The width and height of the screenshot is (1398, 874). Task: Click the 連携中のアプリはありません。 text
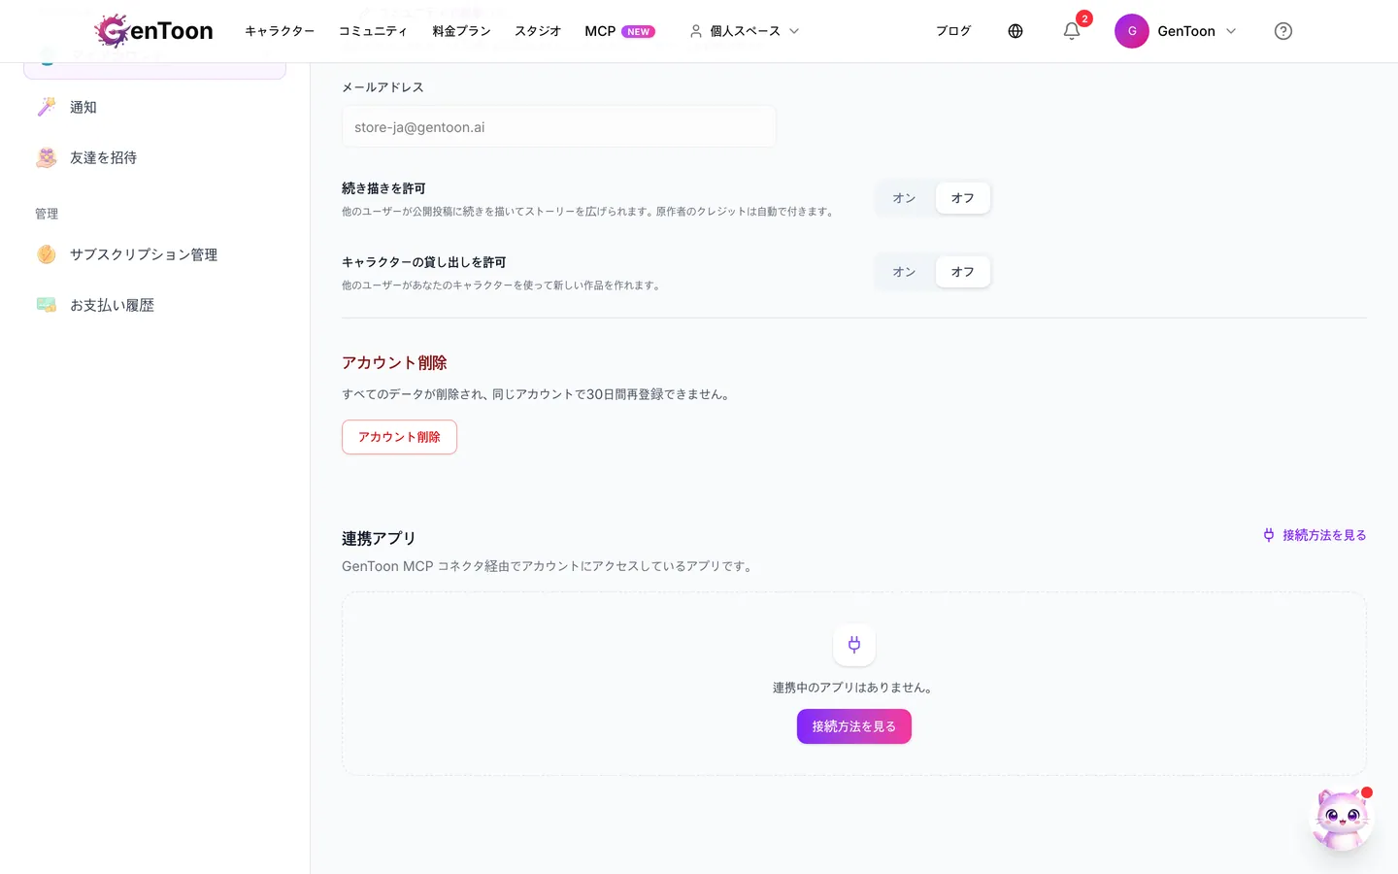pos(854,688)
